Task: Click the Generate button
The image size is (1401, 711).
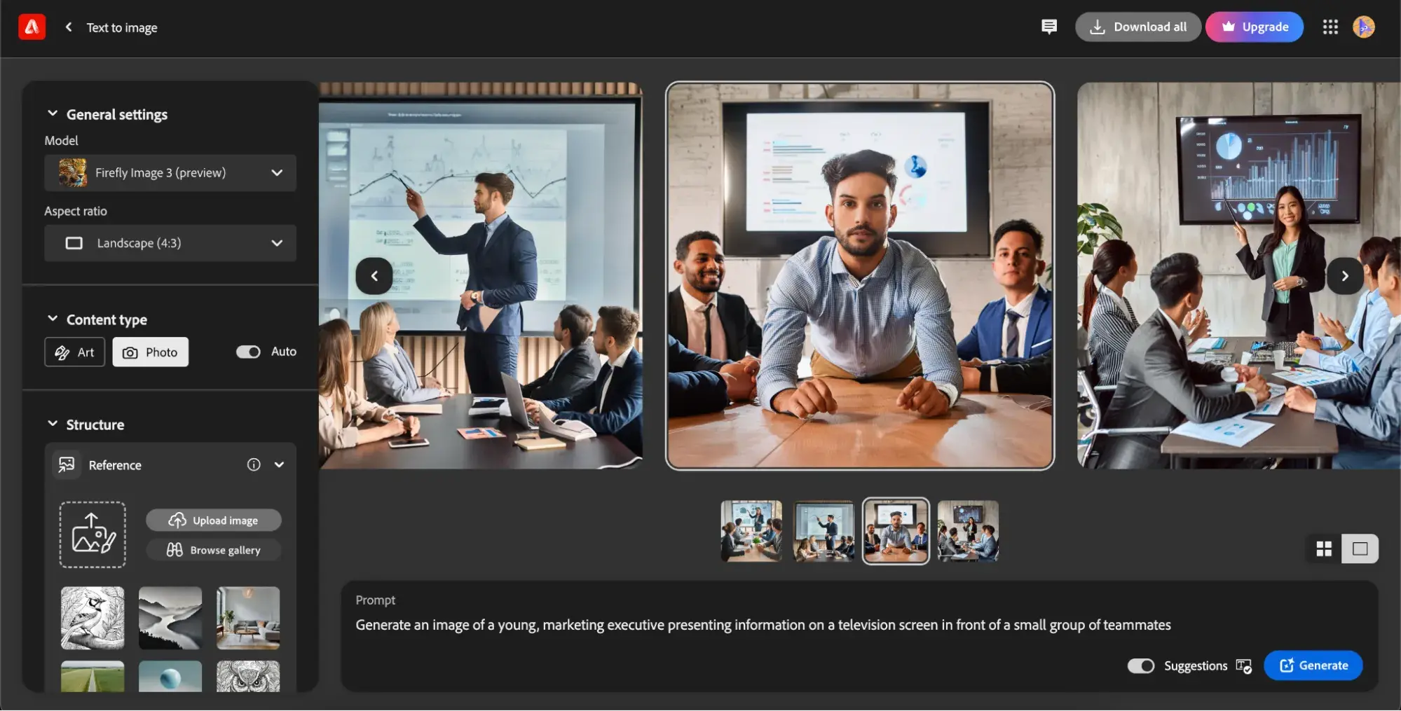Action: pyautogui.click(x=1313, y=666)
